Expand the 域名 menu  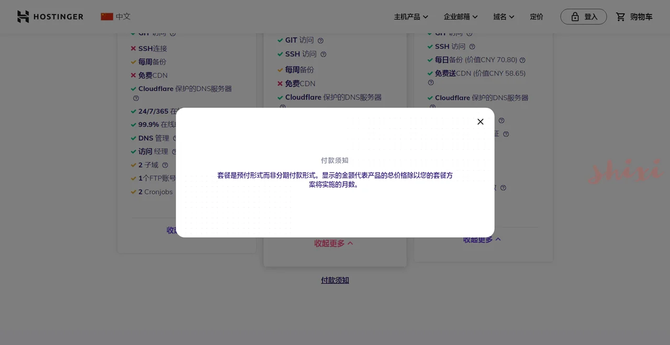tap(504, 17)
